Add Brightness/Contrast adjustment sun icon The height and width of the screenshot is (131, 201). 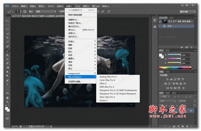click(x=167, y=79)
